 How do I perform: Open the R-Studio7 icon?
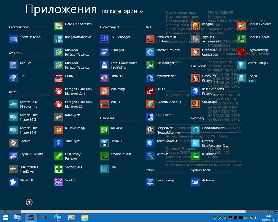point(195,156)
